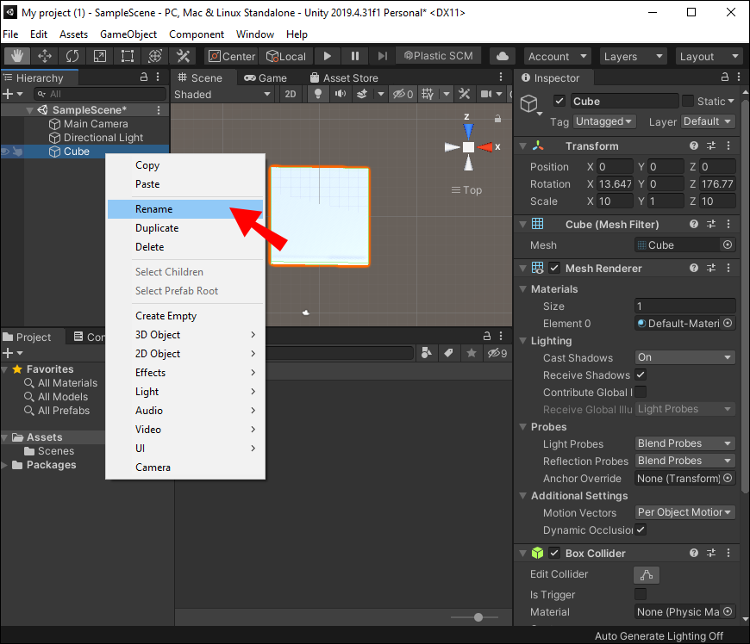Click the Edit Collider icon button
The image size is (750, 644).
click(x=646, y=574)
